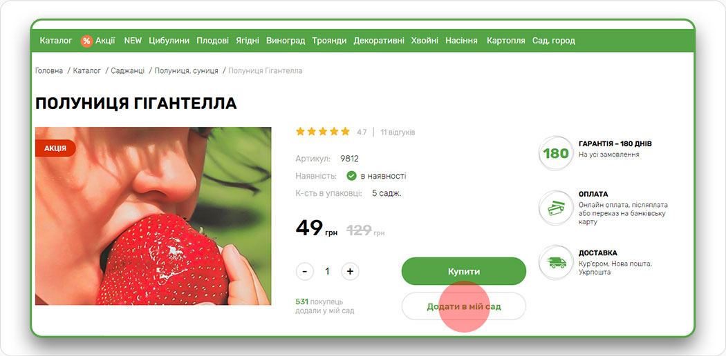Click the green in-stock checkmark icon
Image resolution: width=726 pixels, height=356 pixels.
pos(351,176)
